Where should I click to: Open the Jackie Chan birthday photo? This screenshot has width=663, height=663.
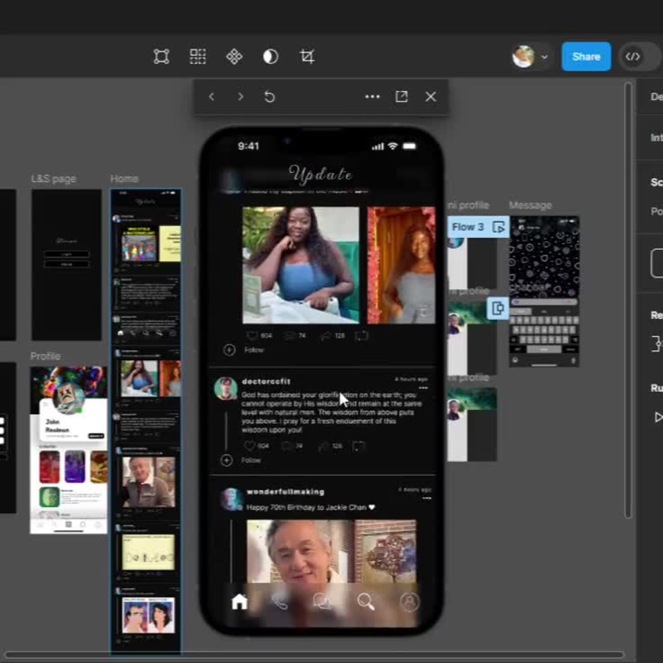pos(331,552)
